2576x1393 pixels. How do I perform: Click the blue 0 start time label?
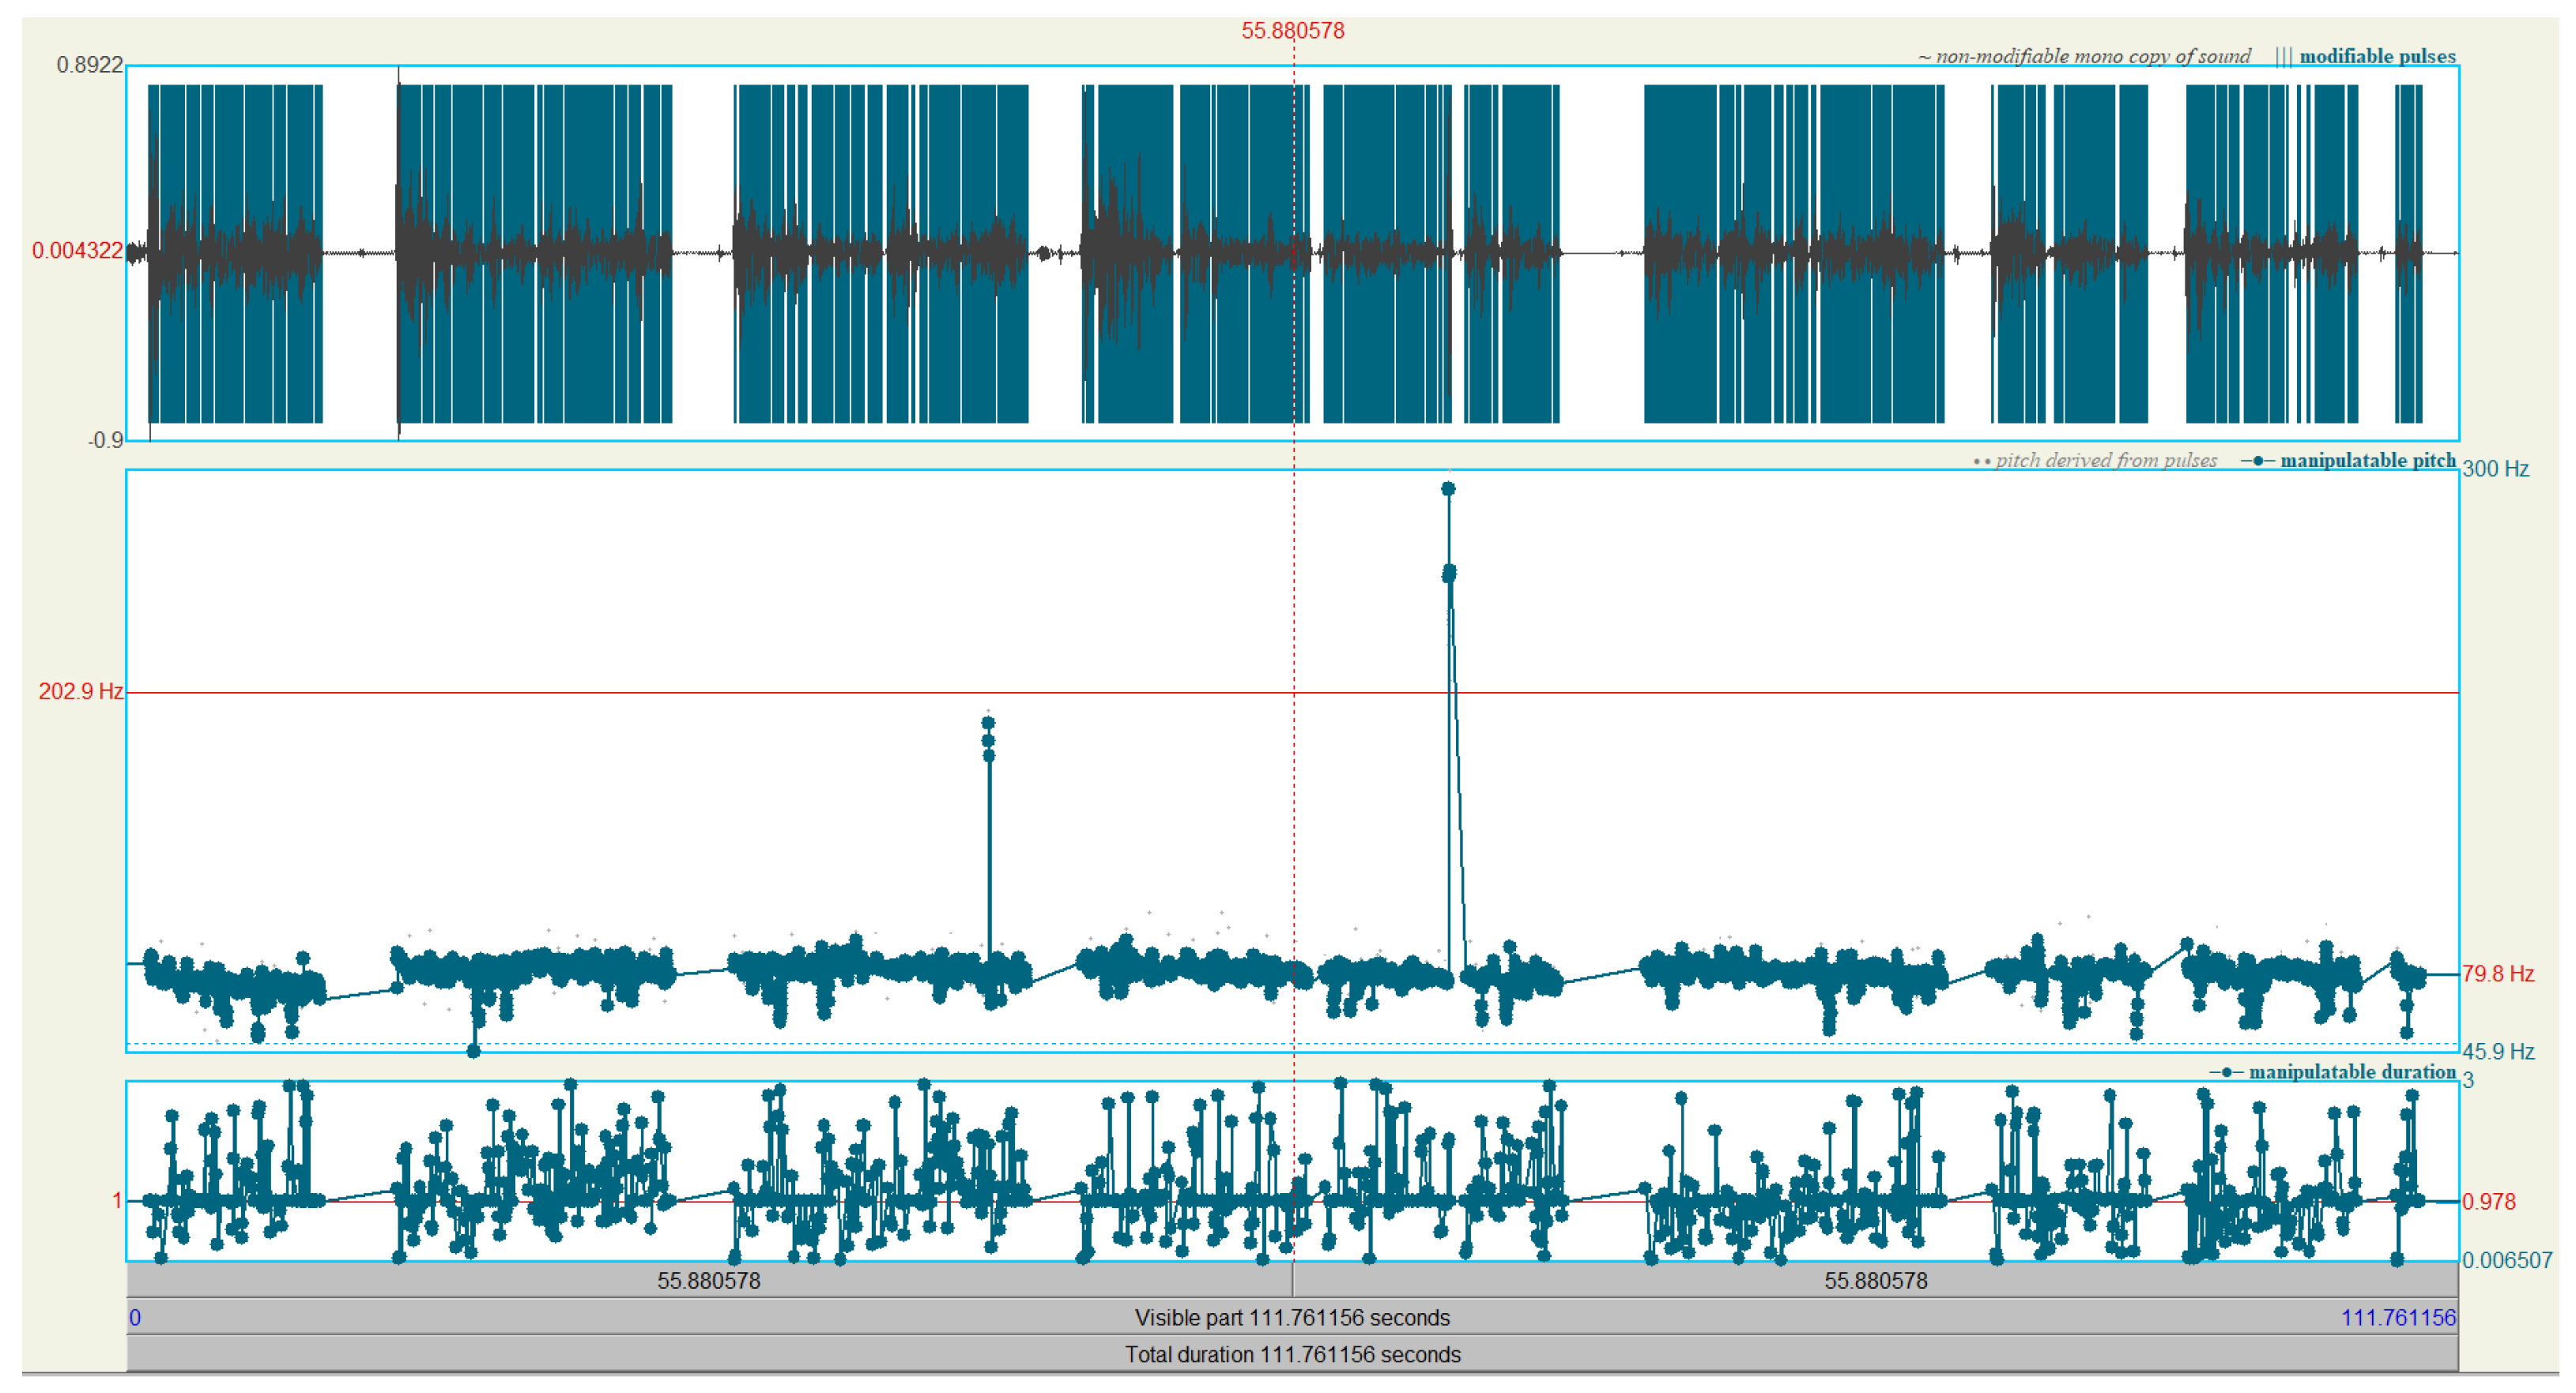135,1317
